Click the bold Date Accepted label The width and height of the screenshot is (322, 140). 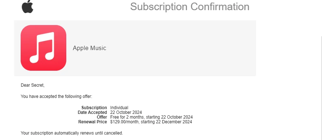(92, 112)
